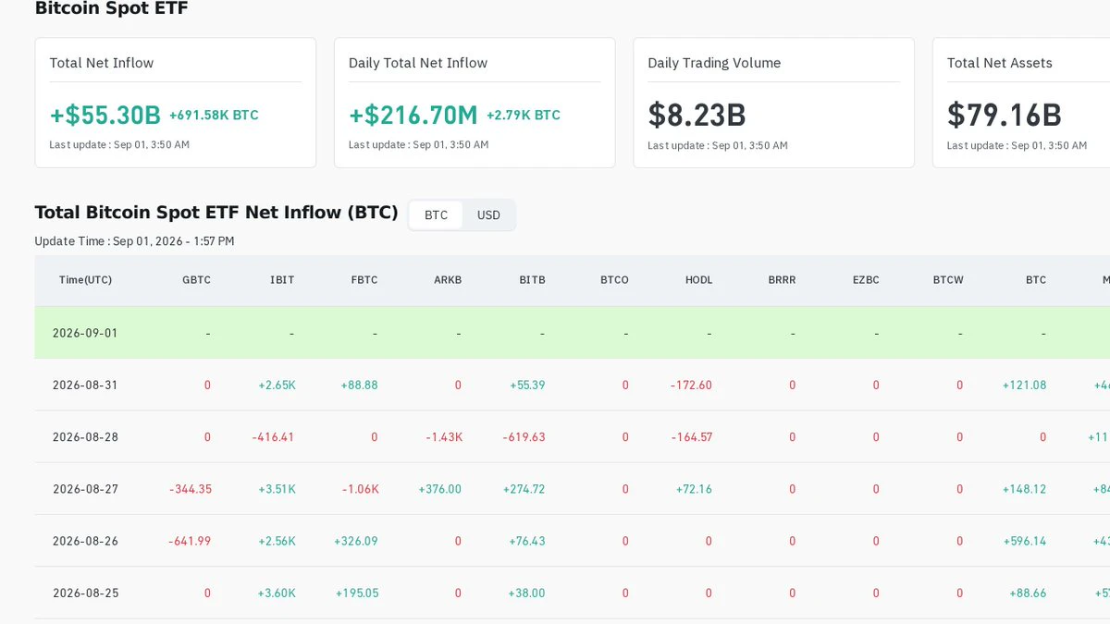Click the $79.16B net assets figure

click(x=1004, y=115)
